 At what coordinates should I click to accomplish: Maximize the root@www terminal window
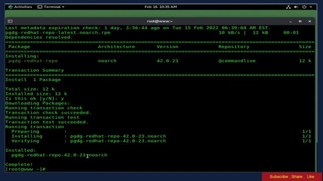(300, 21)
